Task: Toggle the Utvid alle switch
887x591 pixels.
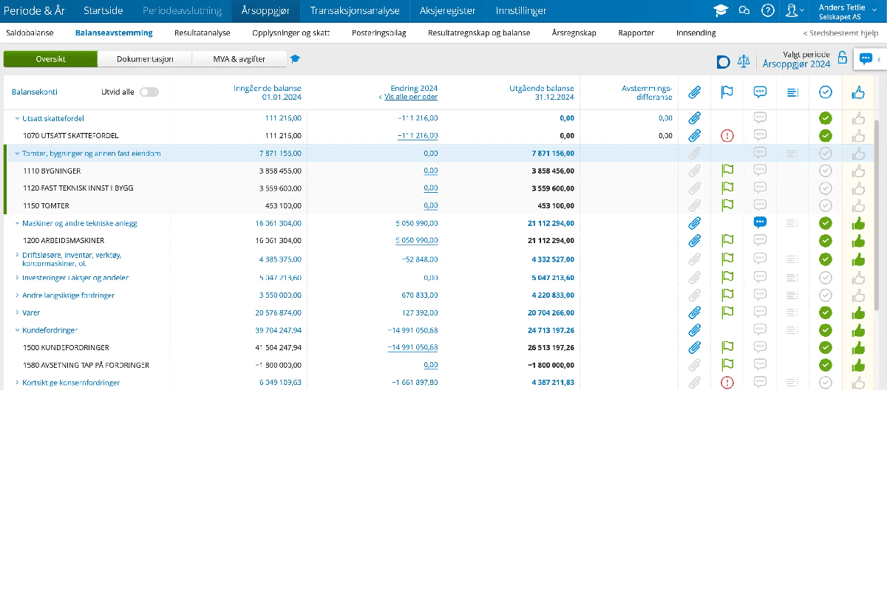Action: point(149,92)
